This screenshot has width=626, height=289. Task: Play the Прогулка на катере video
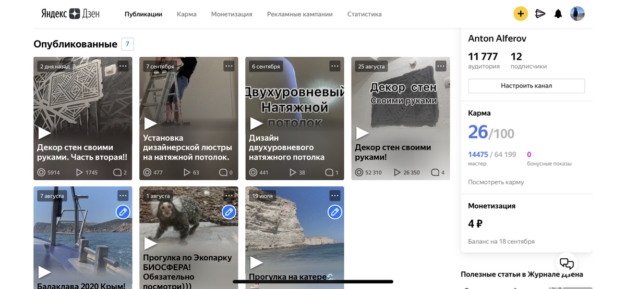(256, 262)
